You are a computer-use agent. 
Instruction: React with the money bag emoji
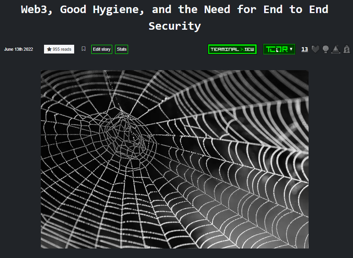coord(347,49)
